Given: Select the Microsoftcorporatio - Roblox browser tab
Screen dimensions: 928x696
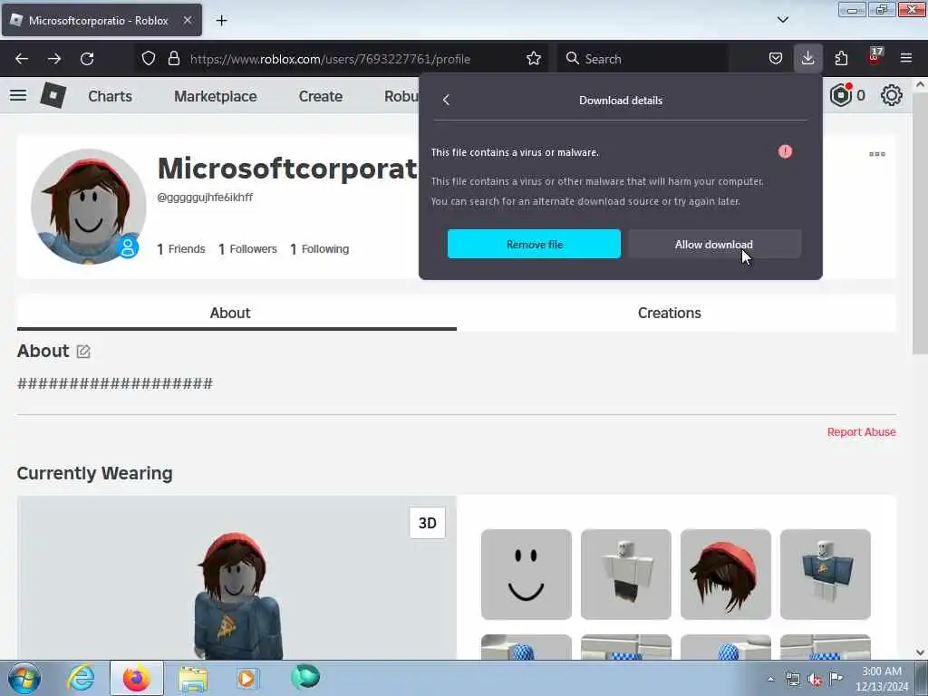Looking at the screenshot, I should [x=101, y=21].
